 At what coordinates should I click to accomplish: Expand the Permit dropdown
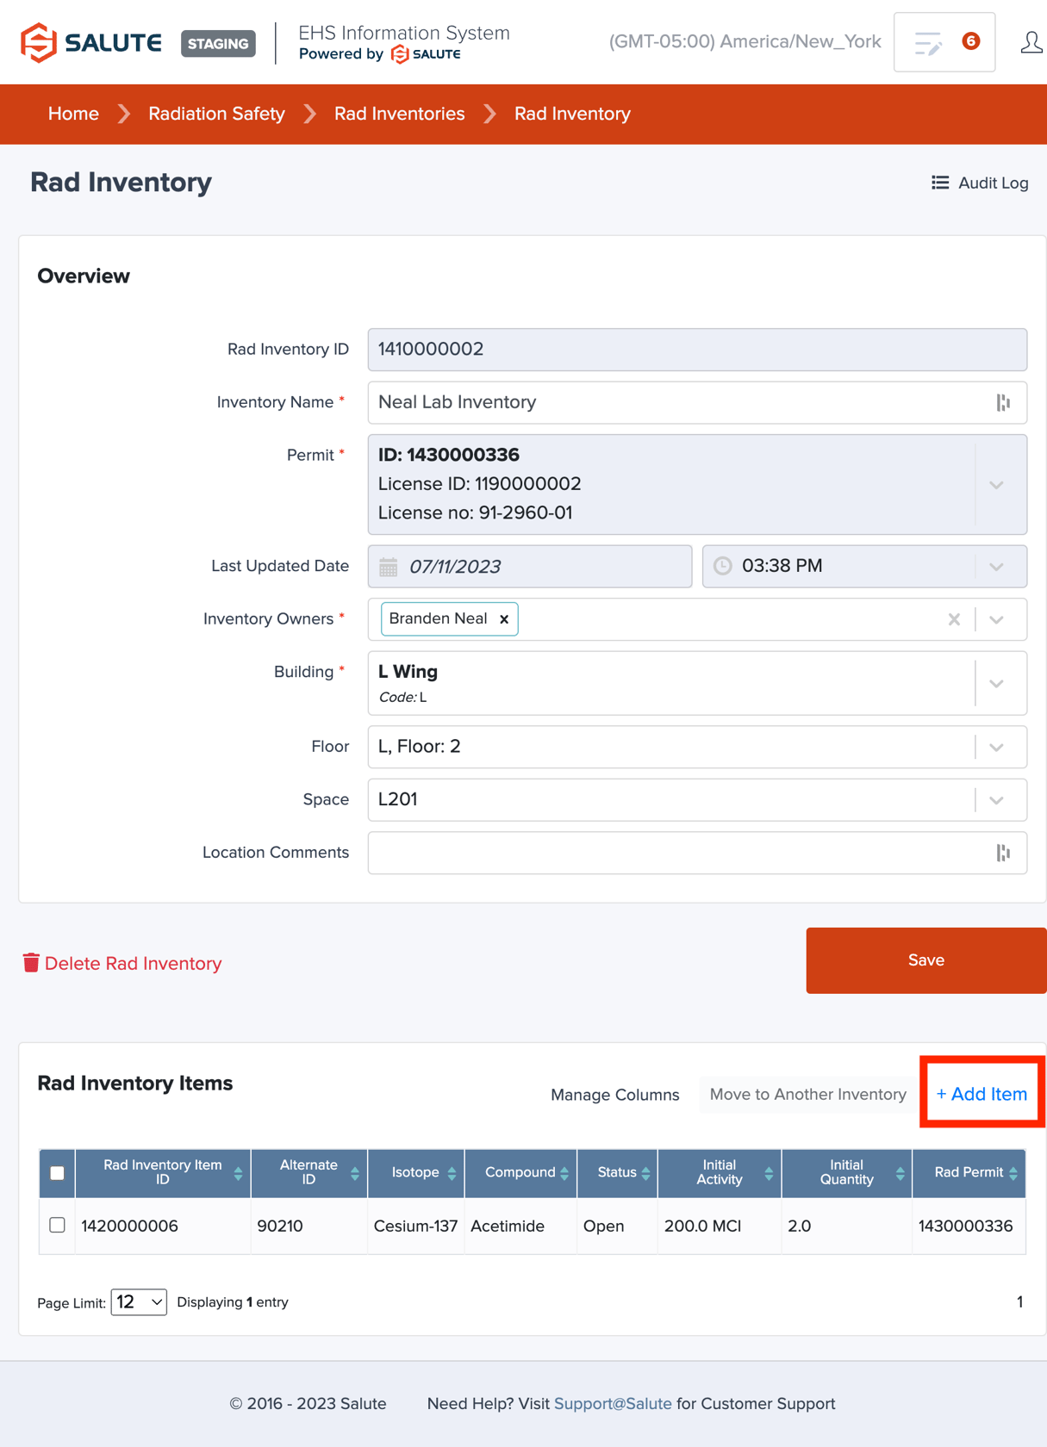point(997,485)
